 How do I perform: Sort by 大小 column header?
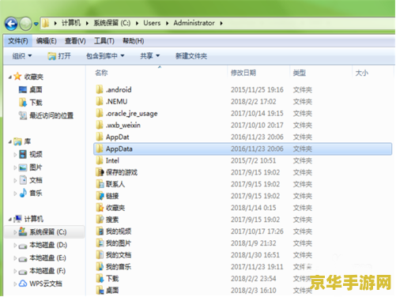[362, 73]
